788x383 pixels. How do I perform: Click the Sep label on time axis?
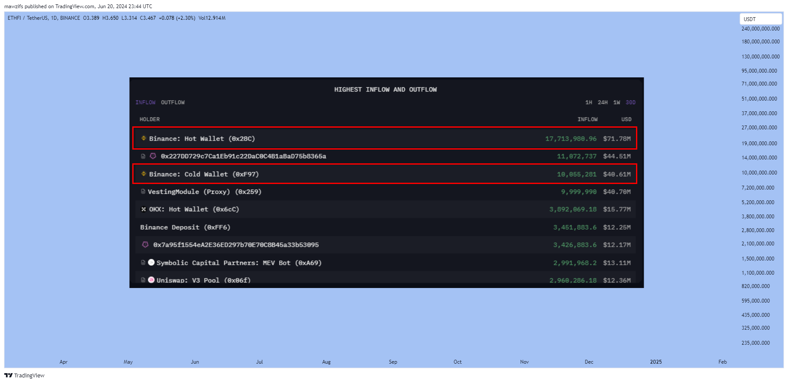(393, 362)
